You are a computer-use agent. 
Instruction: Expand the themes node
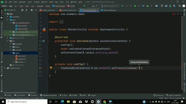point(13,62)
